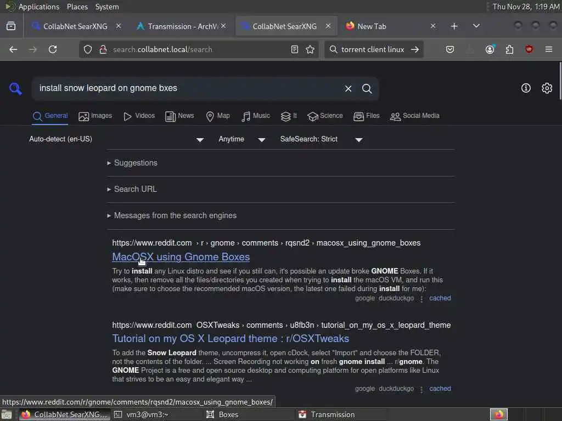Switch to the Science category
Screen dimensions: 562x421
325,116
